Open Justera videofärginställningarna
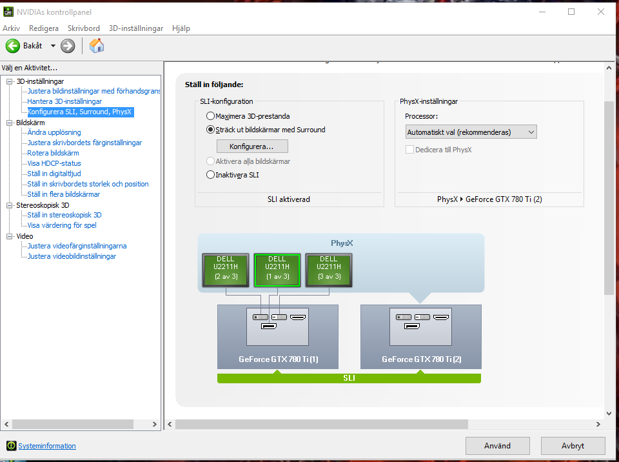Viewport: 619px width, 462px height. 77,246
